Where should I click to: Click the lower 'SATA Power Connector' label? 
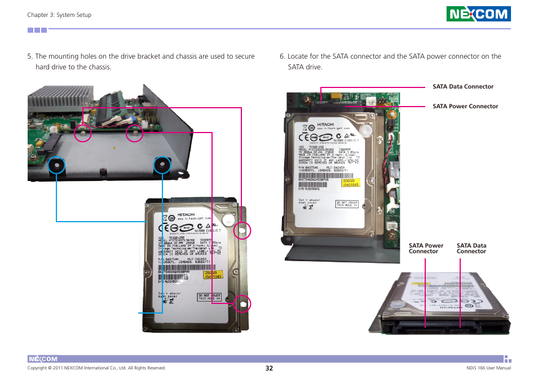(426, 248)
